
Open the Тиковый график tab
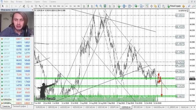(19, 106)
